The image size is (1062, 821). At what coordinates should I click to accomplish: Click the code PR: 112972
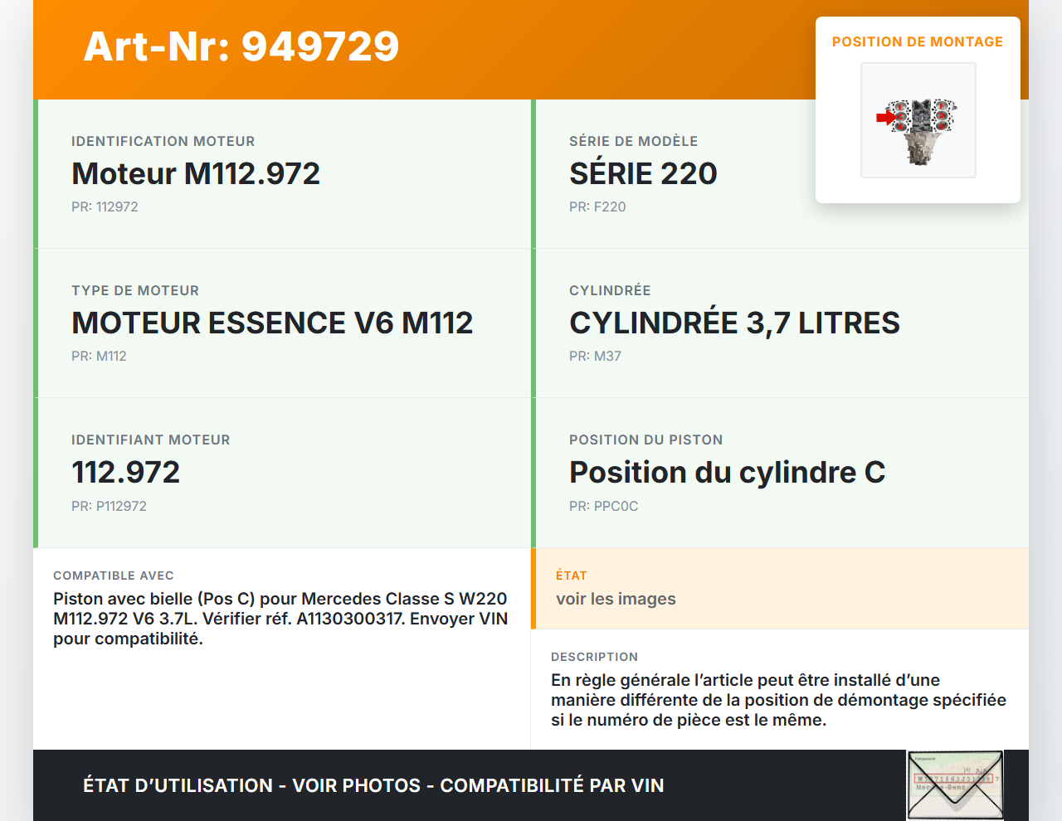tap(105, 206)
